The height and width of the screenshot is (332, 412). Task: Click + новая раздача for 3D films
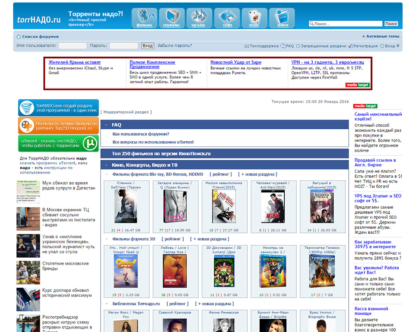coord(210,239)
